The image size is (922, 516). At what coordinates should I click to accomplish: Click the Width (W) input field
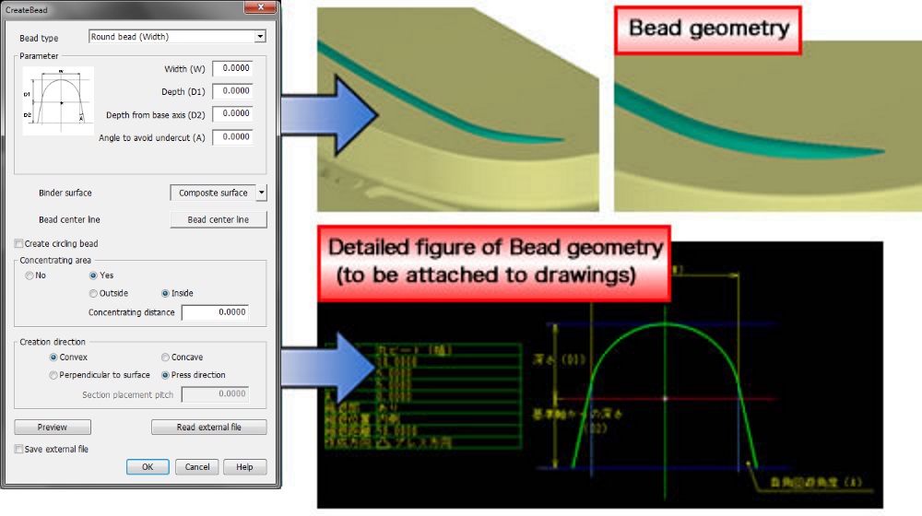(x=232, y=68)
